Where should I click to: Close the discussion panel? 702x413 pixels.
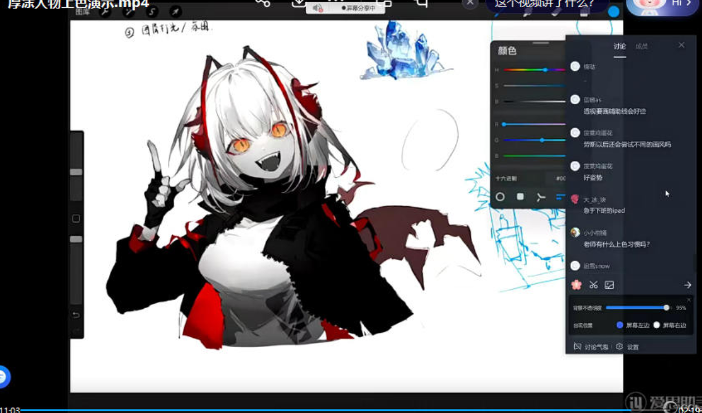(x=681, y=45)
